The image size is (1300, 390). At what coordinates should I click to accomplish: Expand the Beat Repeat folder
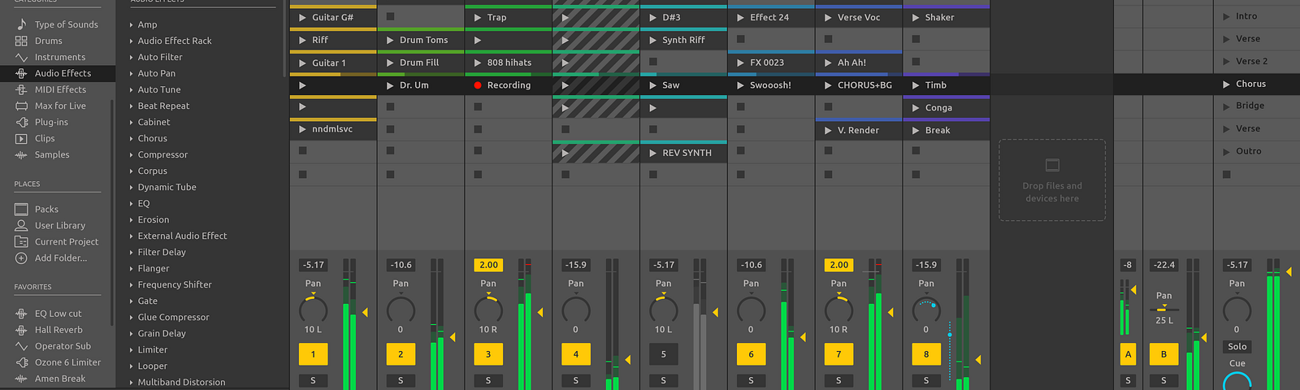click(x=131, y=106)
